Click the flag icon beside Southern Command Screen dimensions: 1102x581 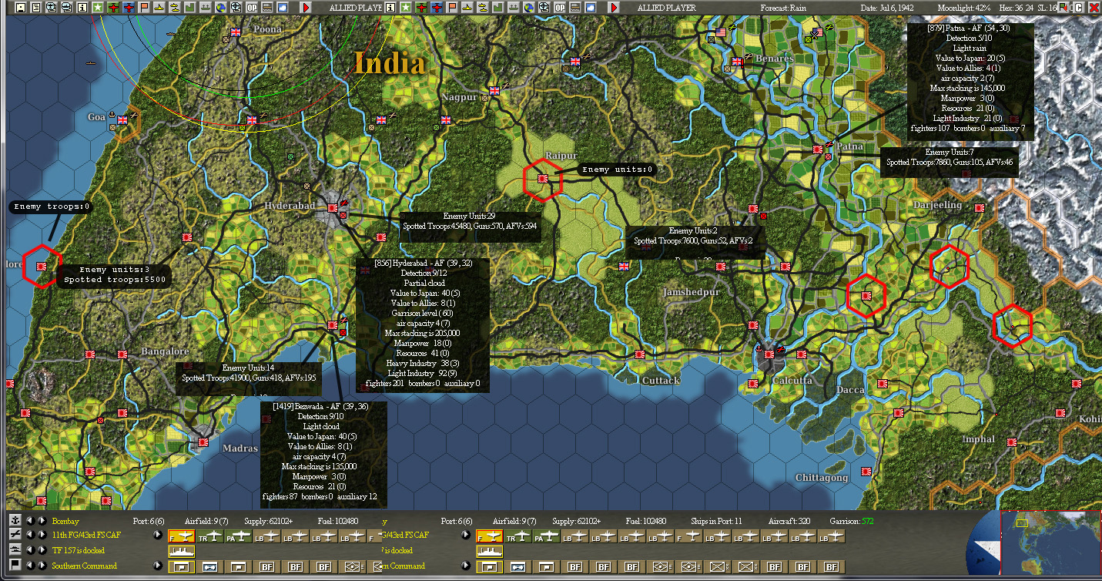point(15,566)
